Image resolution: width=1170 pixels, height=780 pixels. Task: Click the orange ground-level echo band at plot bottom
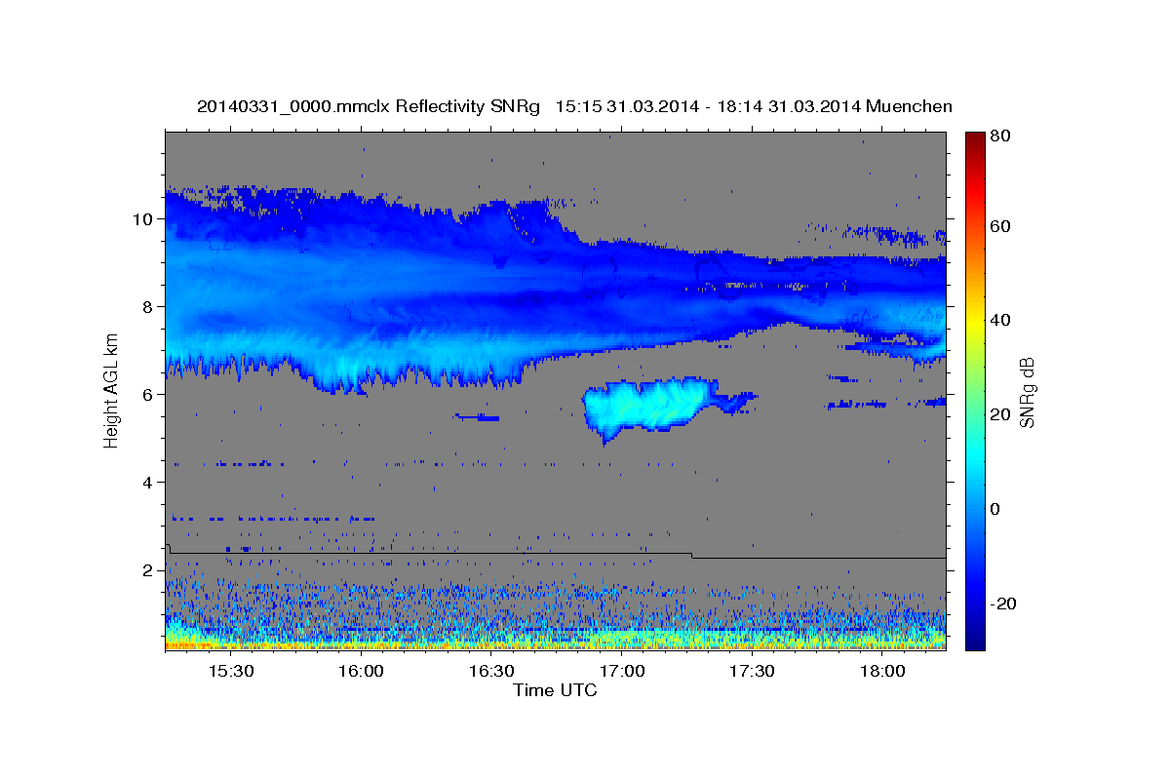point(556,644)
